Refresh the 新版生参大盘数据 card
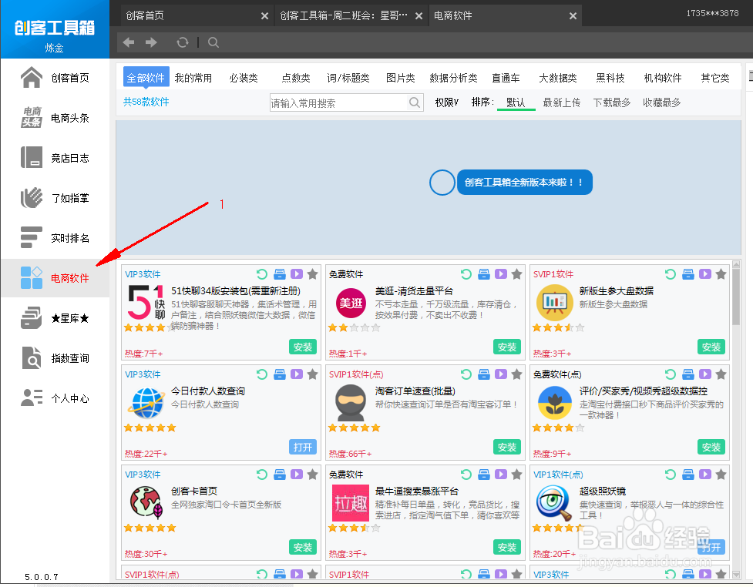This screenshot has height=587, width=753. tap(671, 274)
